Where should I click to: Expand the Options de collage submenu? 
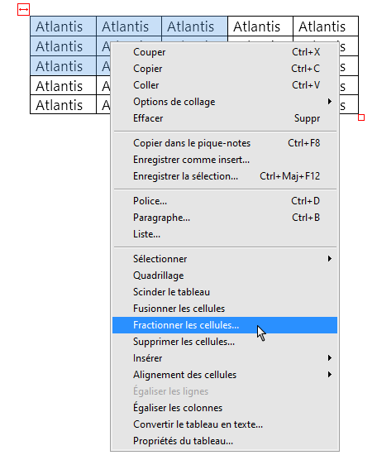click(225, 102)
